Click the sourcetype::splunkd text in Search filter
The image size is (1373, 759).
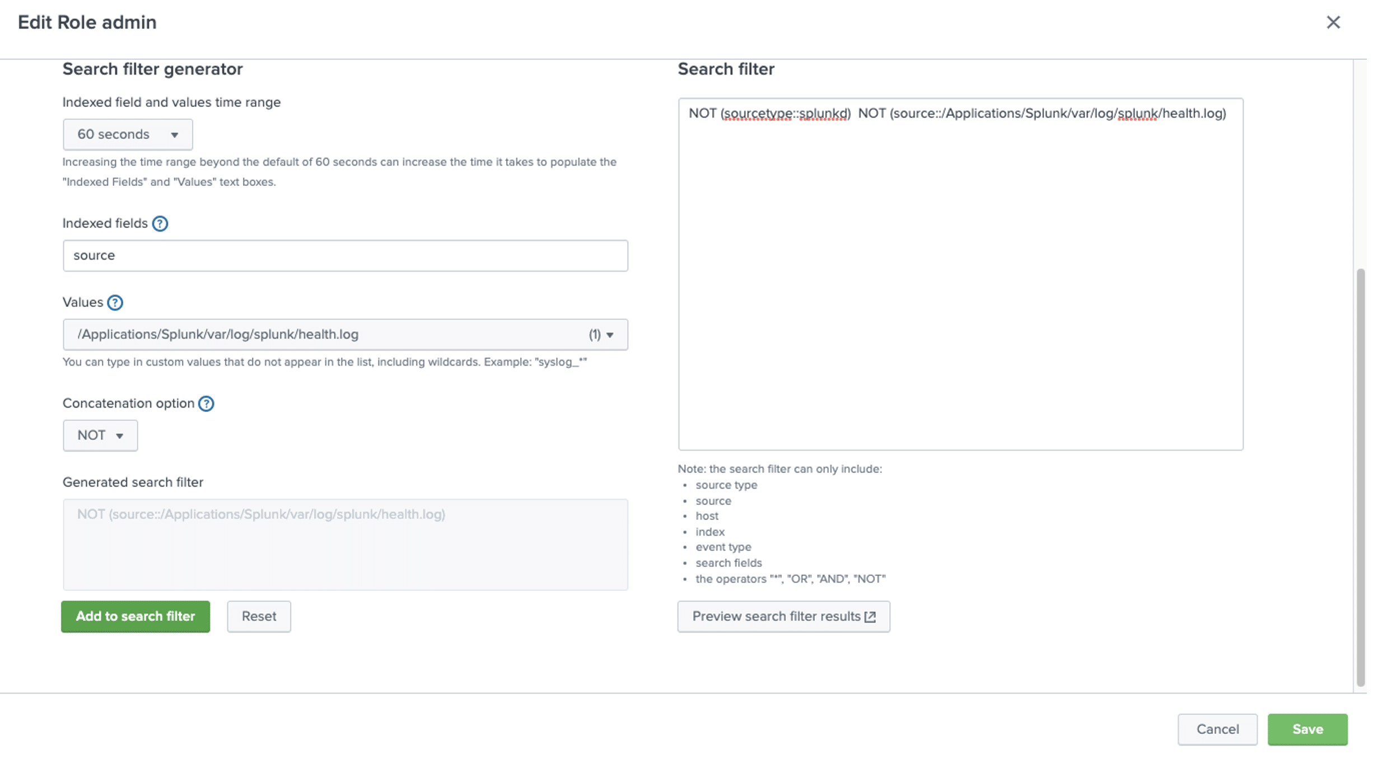[786, 114]
